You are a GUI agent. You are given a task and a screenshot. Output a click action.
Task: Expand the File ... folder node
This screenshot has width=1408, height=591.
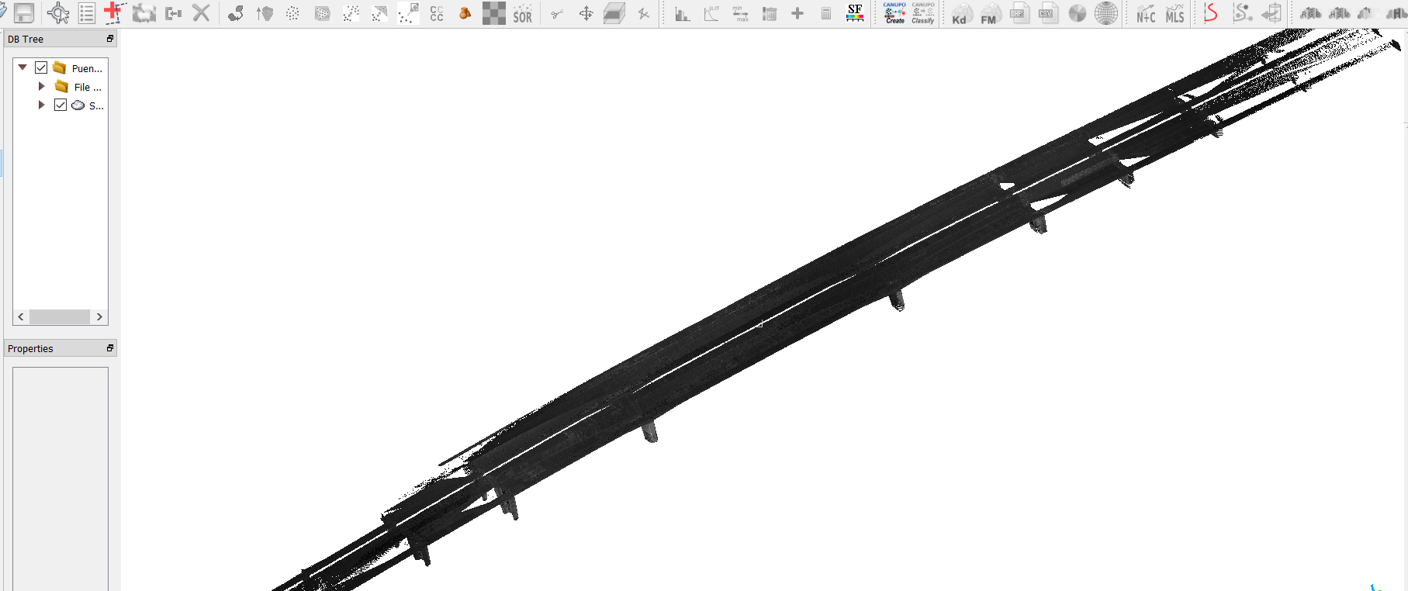(x=42, y=87)
